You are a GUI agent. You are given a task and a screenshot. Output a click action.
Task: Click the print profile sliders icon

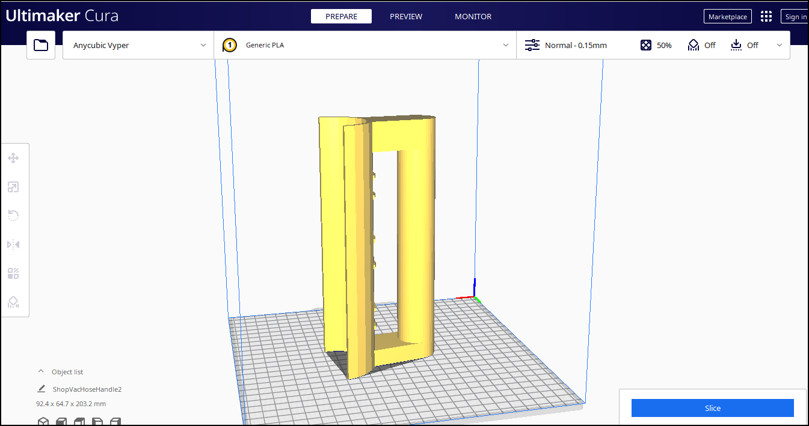pos(532,45)
